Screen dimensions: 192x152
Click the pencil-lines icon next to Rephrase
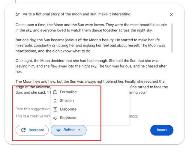coord(55,118)
